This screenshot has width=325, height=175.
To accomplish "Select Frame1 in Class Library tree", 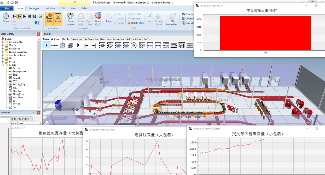I will tap(16, 78).
